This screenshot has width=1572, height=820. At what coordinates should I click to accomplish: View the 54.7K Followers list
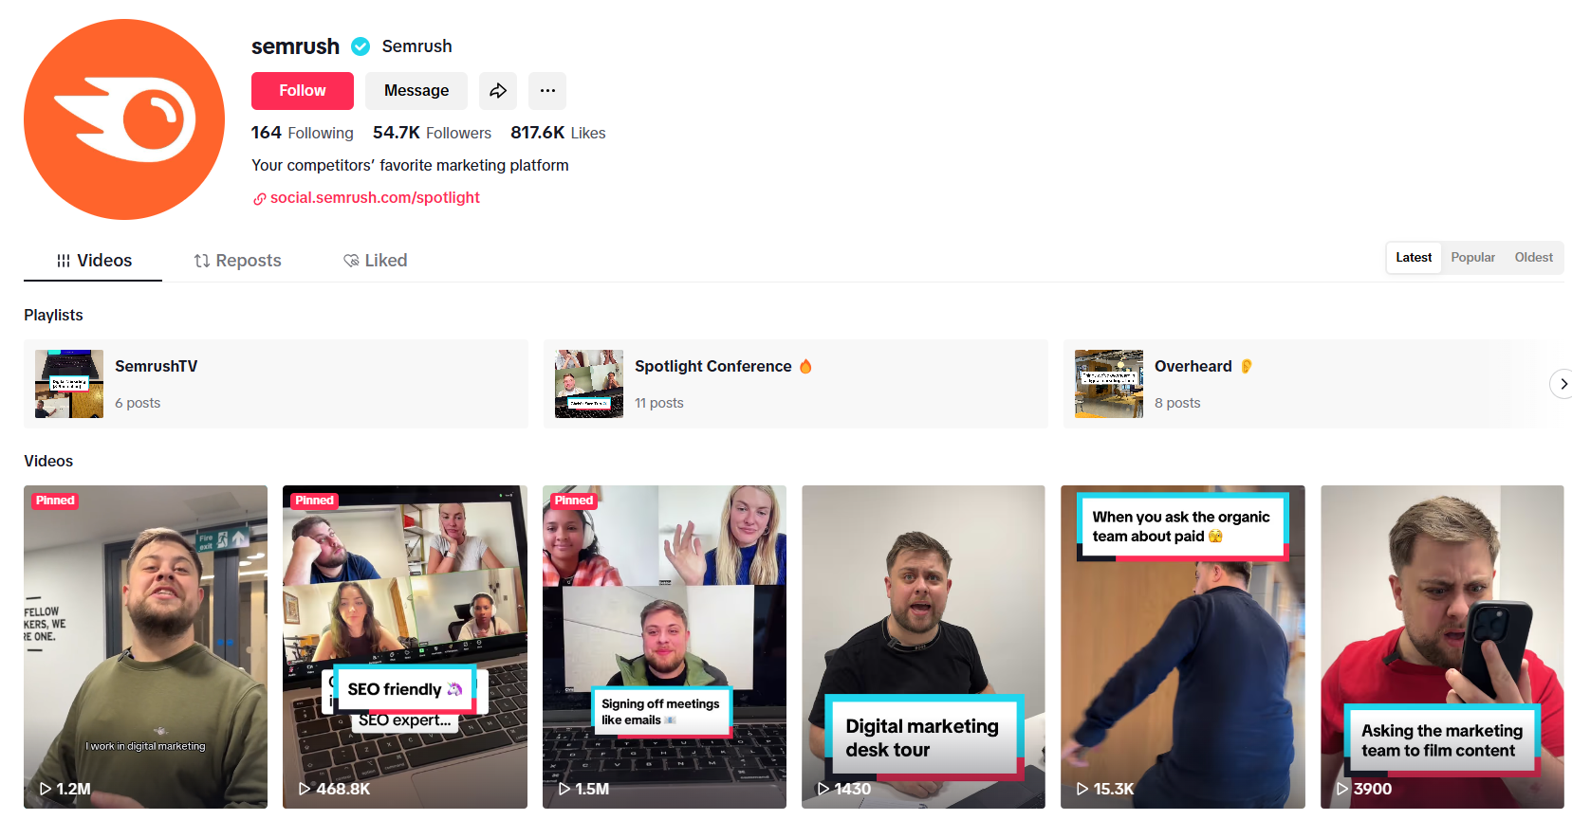click(x=432, y=133)
